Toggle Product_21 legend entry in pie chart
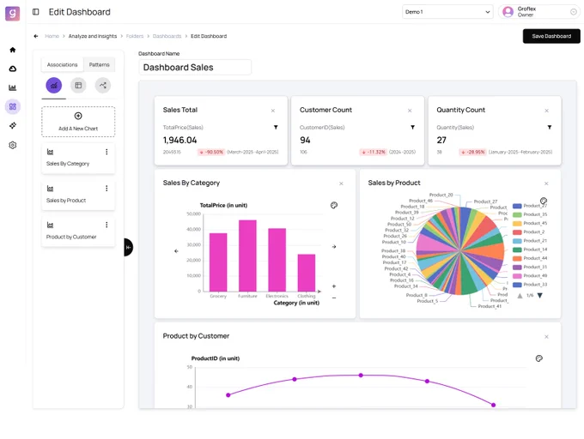Viewport: 584px width, 439px height. [530, 241]
